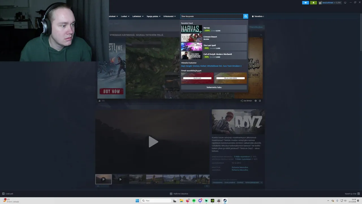This screenshot has height=204, width=362.
Task: Expand the Luokat dropdown menu
Action: tap(125, 16)
